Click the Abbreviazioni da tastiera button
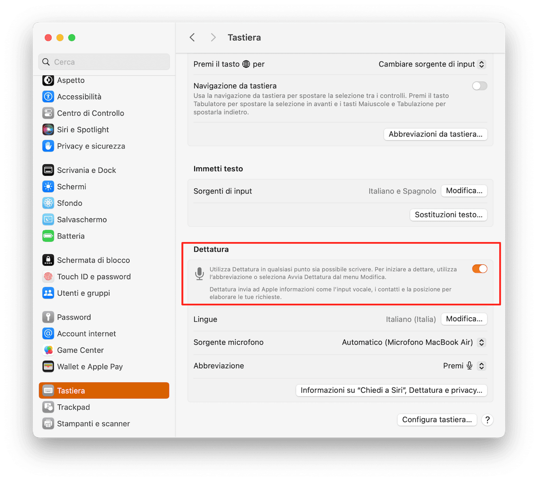This screenshot has width=538, height=481. coord(435,134)
